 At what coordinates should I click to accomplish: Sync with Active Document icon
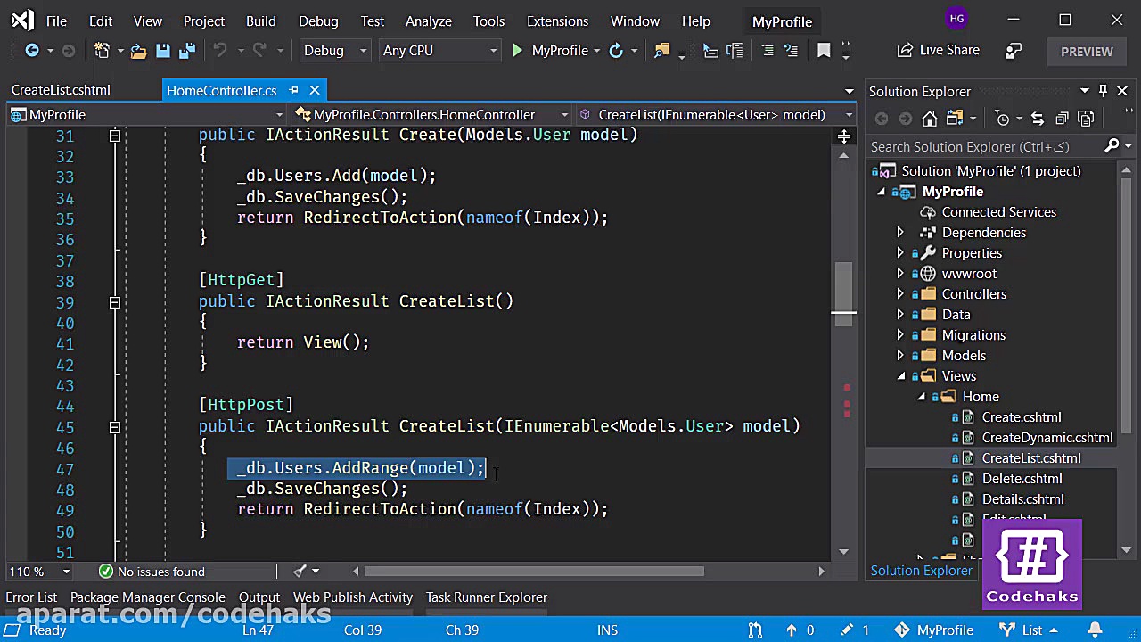click(x=1038, y=119)
